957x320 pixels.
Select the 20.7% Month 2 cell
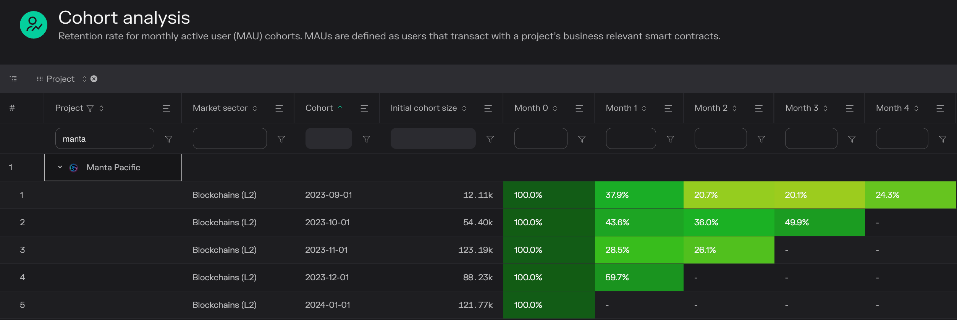coord(729,195)
